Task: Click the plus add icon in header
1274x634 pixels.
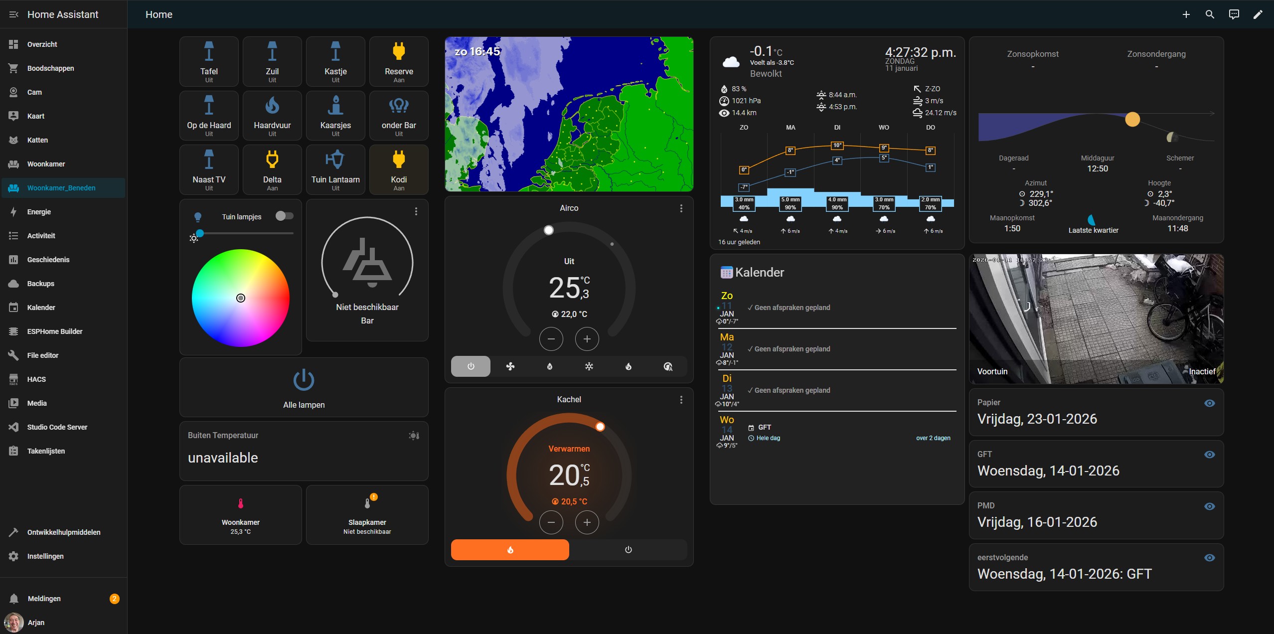Action: point(1186,14)
